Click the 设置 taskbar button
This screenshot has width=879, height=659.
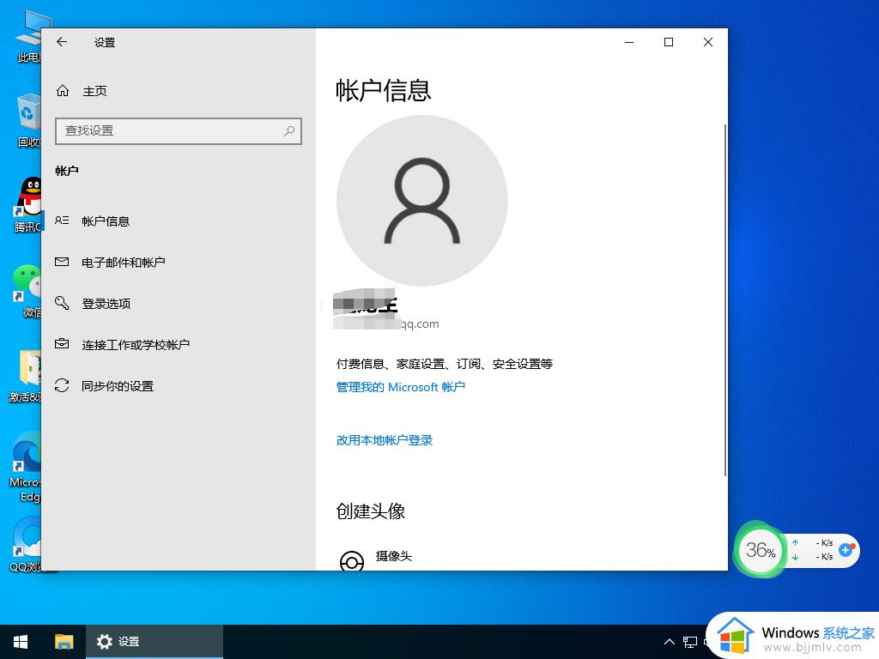155,642
